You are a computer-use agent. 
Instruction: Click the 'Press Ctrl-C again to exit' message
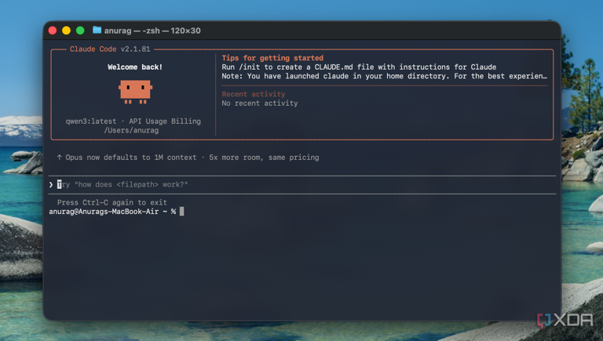[x=112, y=202]
